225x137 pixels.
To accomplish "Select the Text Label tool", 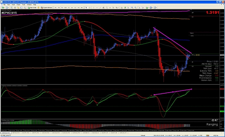I will pyautogui.click(x=113, y=8).
